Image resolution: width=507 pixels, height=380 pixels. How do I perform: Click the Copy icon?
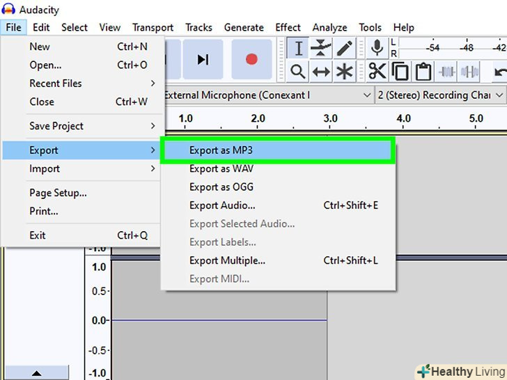pyautogui.click(x=400, y=72)
